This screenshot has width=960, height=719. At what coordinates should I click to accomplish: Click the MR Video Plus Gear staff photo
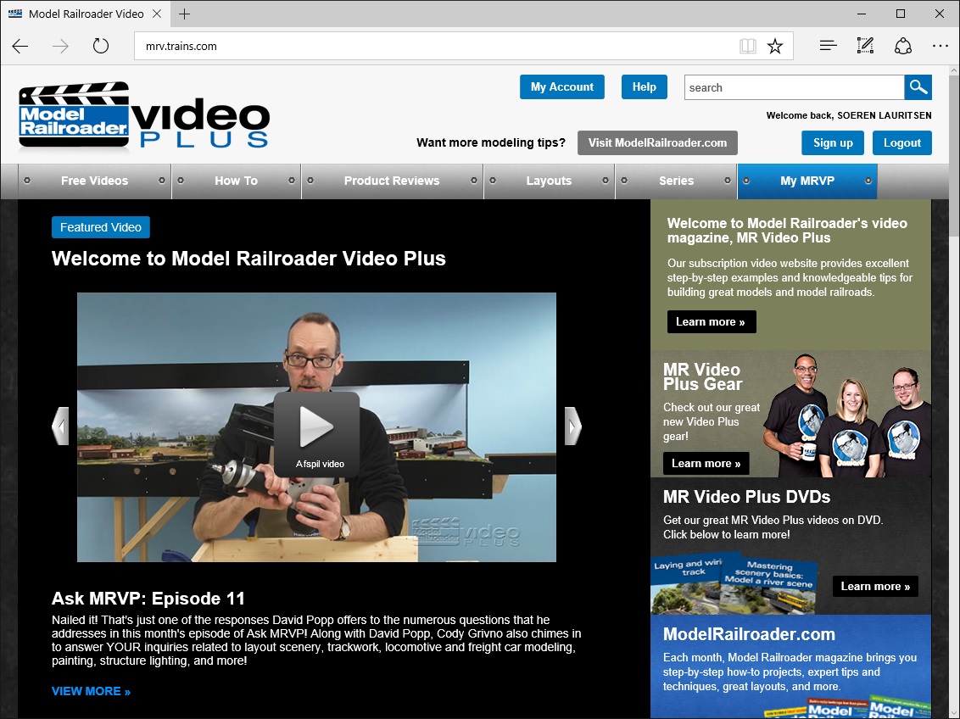coord(846,415)
